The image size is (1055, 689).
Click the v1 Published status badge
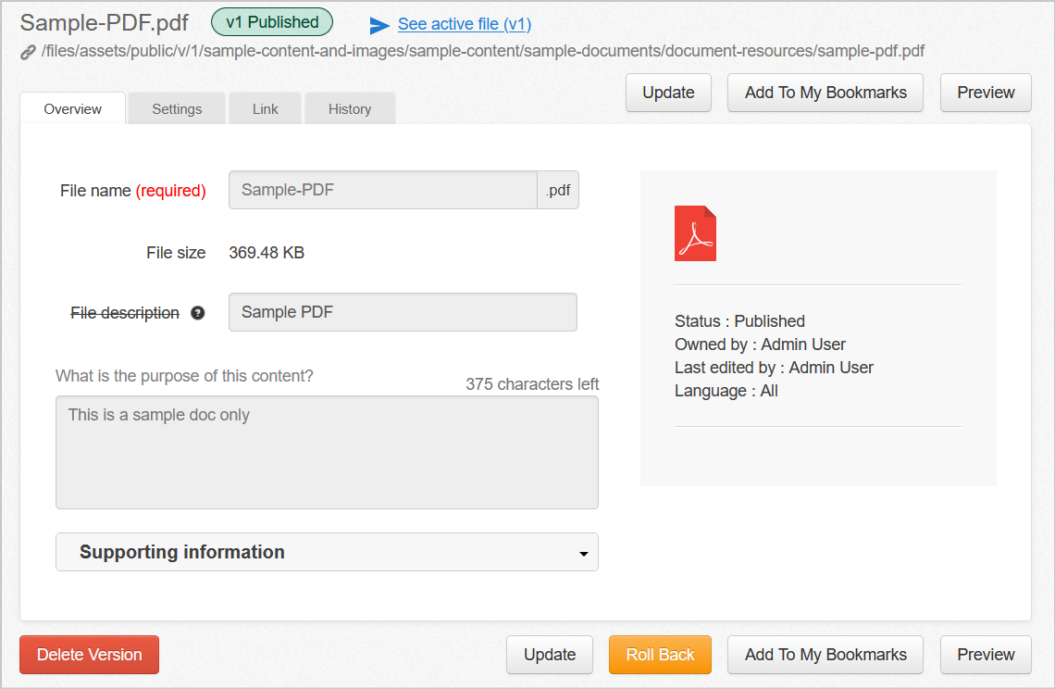[x=271, y=21]
